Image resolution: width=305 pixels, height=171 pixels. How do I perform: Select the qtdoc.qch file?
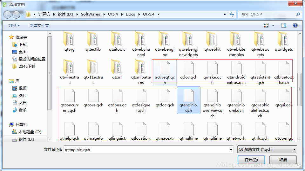165,98
